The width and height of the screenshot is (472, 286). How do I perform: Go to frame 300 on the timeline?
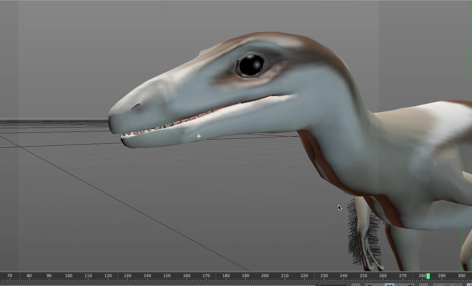pos(461,276)
